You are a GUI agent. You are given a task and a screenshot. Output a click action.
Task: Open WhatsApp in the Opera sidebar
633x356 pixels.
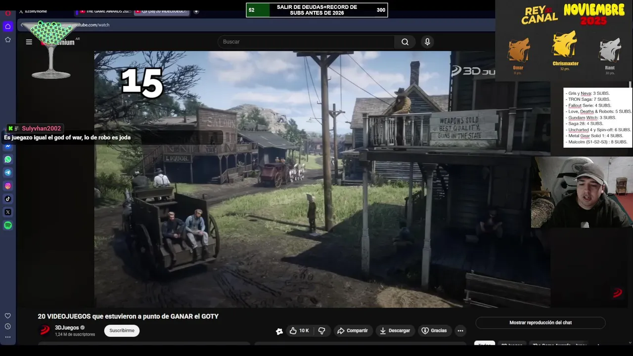[8, 159]
